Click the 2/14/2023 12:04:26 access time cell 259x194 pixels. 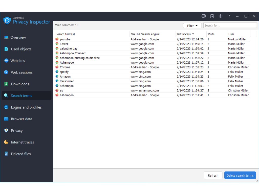click(191, 39)
